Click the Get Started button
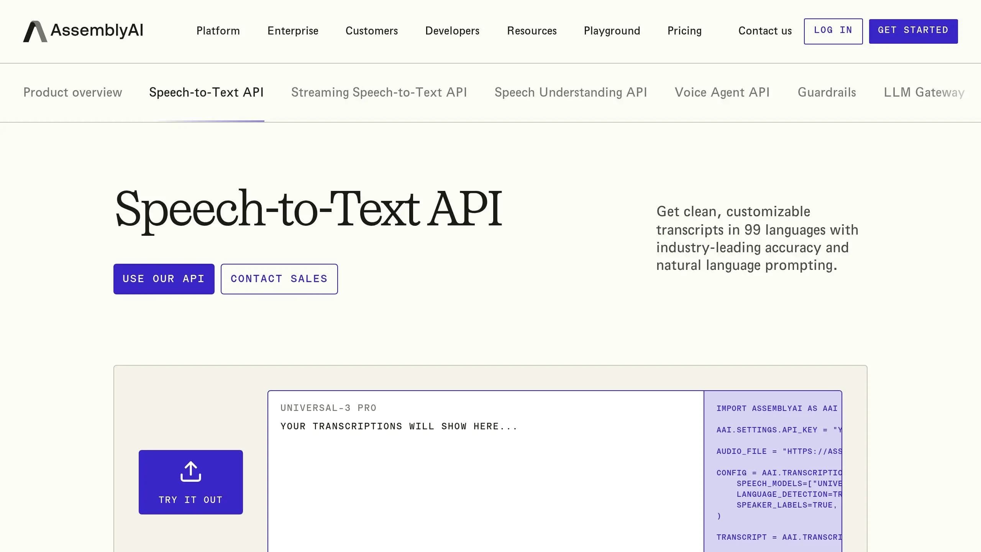This screenshot has width=981, height=552. (x=913, y=31)
